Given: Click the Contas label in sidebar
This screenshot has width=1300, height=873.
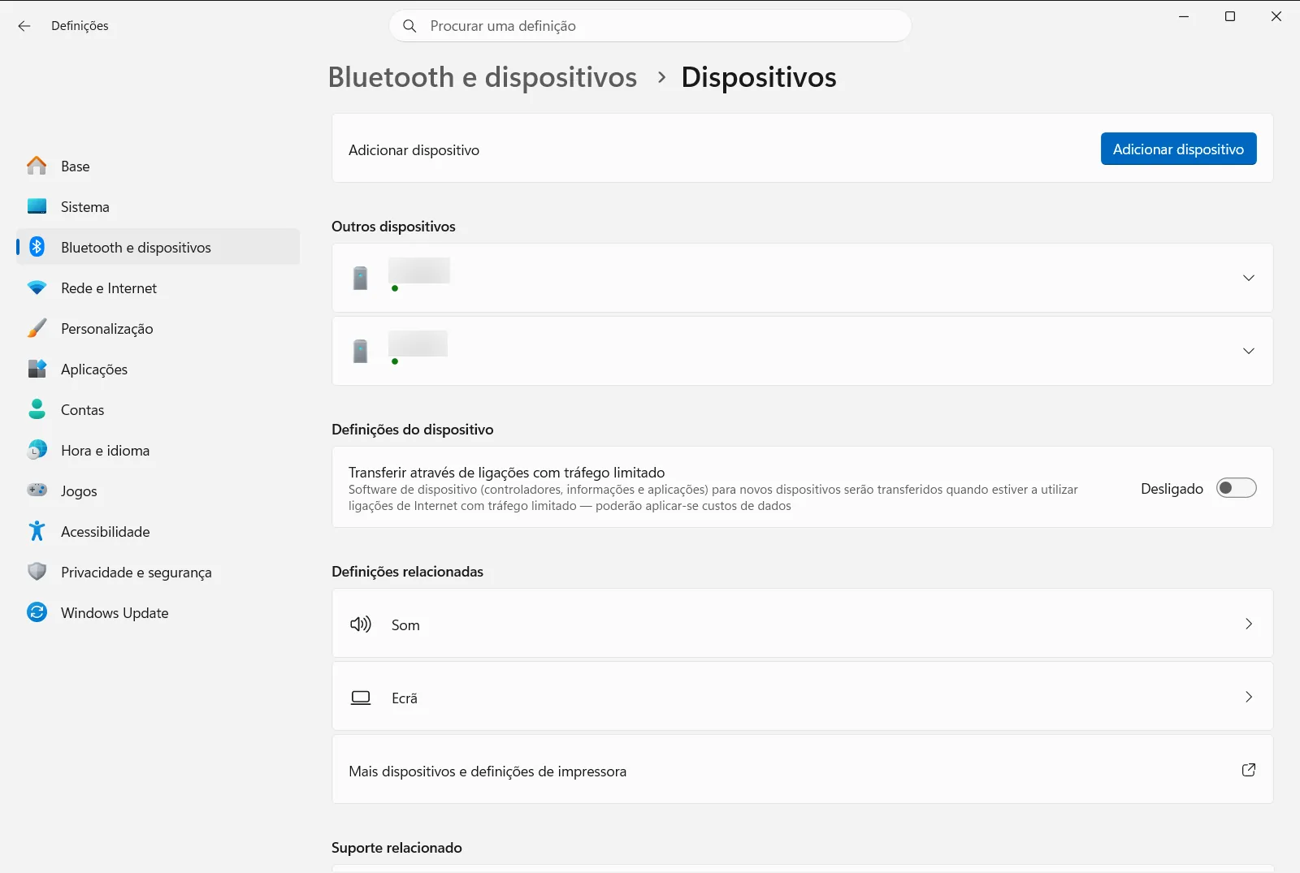Looking at the screenshot, I should click(x=83, y=410).
